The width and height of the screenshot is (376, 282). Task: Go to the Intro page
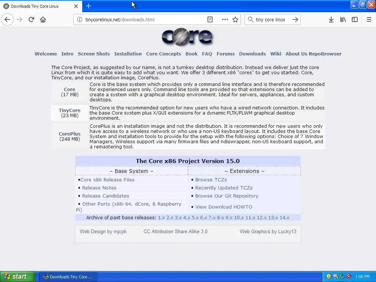tap(68, 54)
